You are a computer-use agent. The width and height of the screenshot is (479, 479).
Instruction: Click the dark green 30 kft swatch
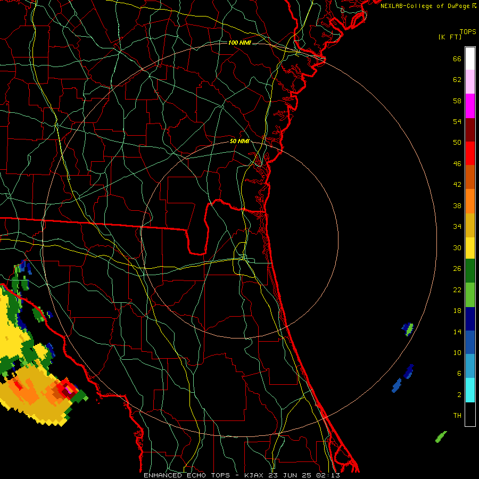click(x=470, y=271)
